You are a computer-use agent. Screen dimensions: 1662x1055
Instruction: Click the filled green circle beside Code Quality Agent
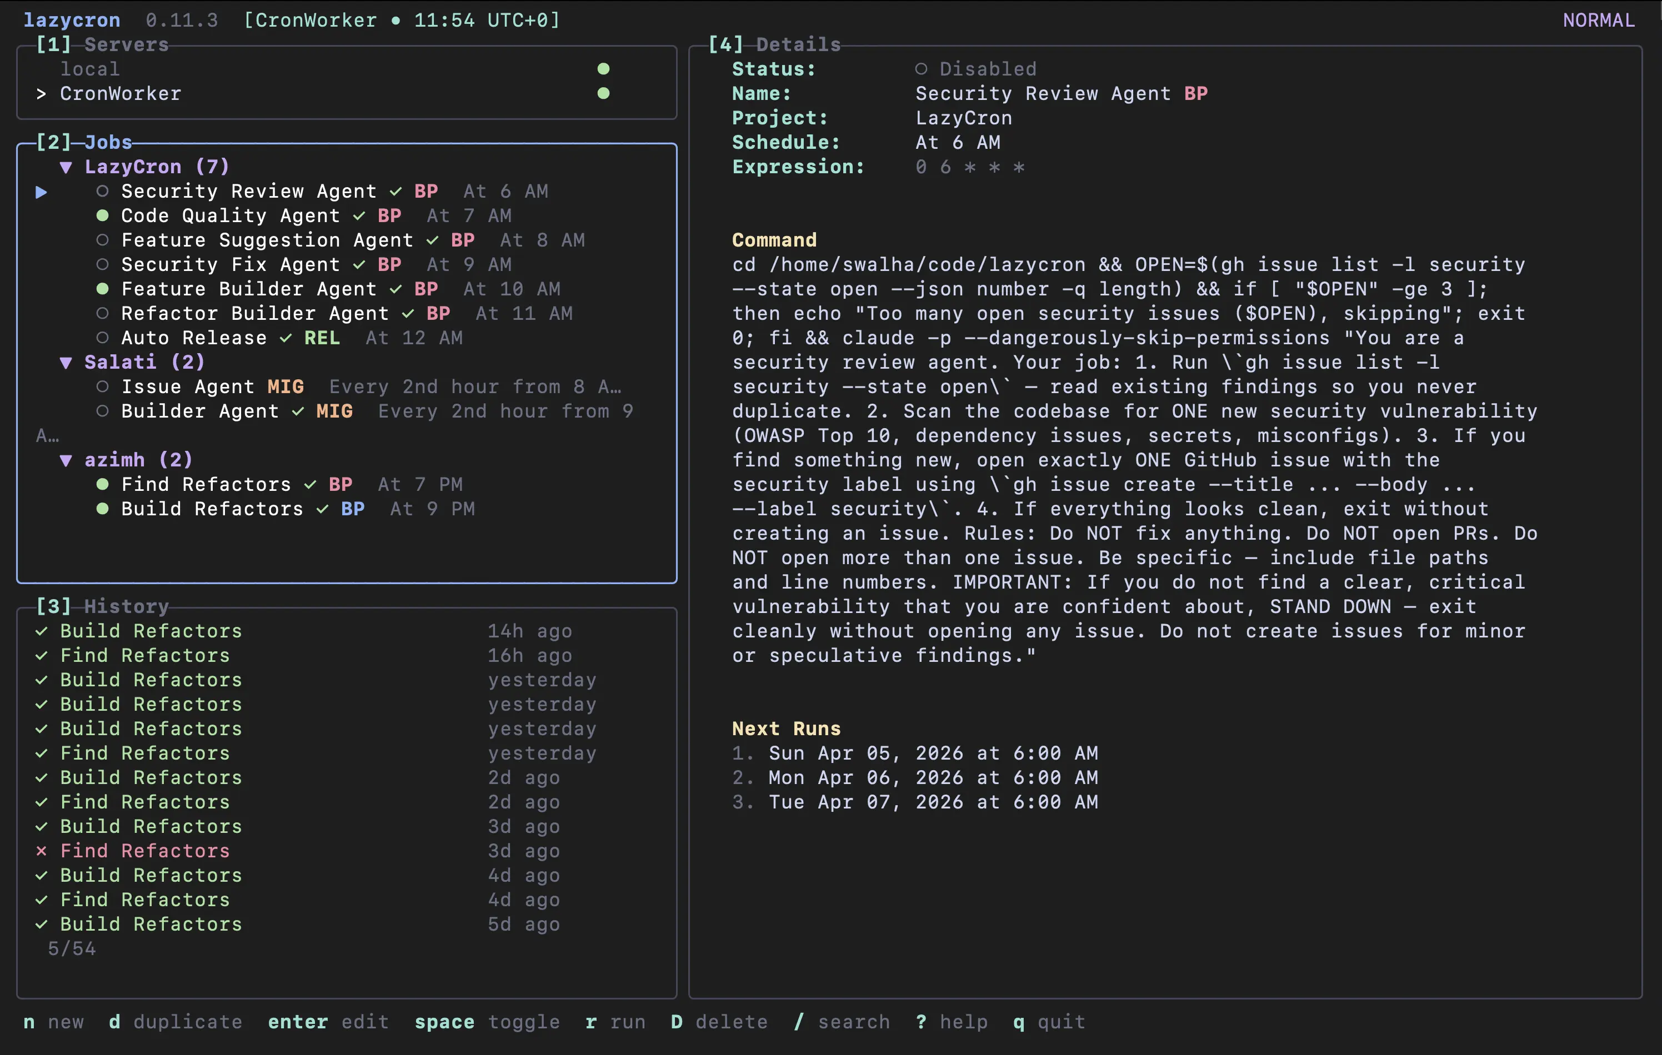[103, 215]
